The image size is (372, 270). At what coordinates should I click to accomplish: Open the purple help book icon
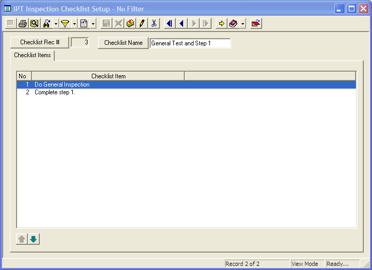click(233, 24)
